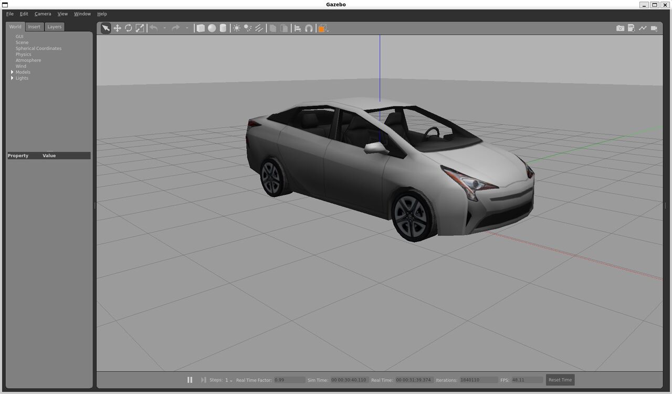This screenshot has height=394, width=672.
Task: Add a point light
Action: point(237,28)
